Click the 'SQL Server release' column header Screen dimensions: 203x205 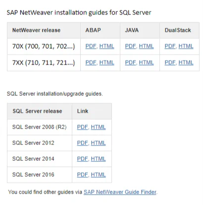pos(40,111)
